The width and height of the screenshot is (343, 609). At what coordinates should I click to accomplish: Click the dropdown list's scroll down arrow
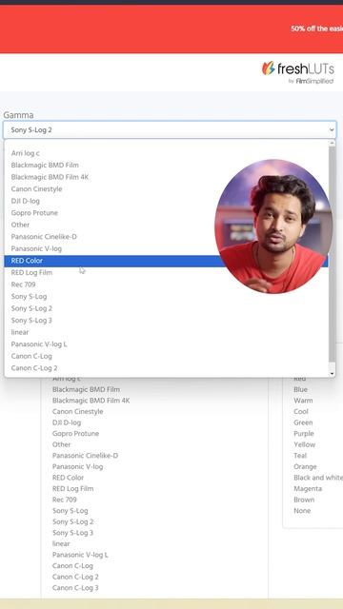click(332, 374)
